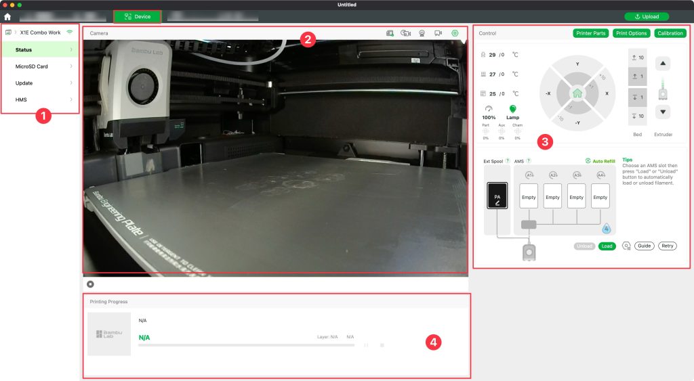The width and height of the screenshot is (694, 381).
Task: Click the 100% print speed gauge
Action: tap(489, 109)
